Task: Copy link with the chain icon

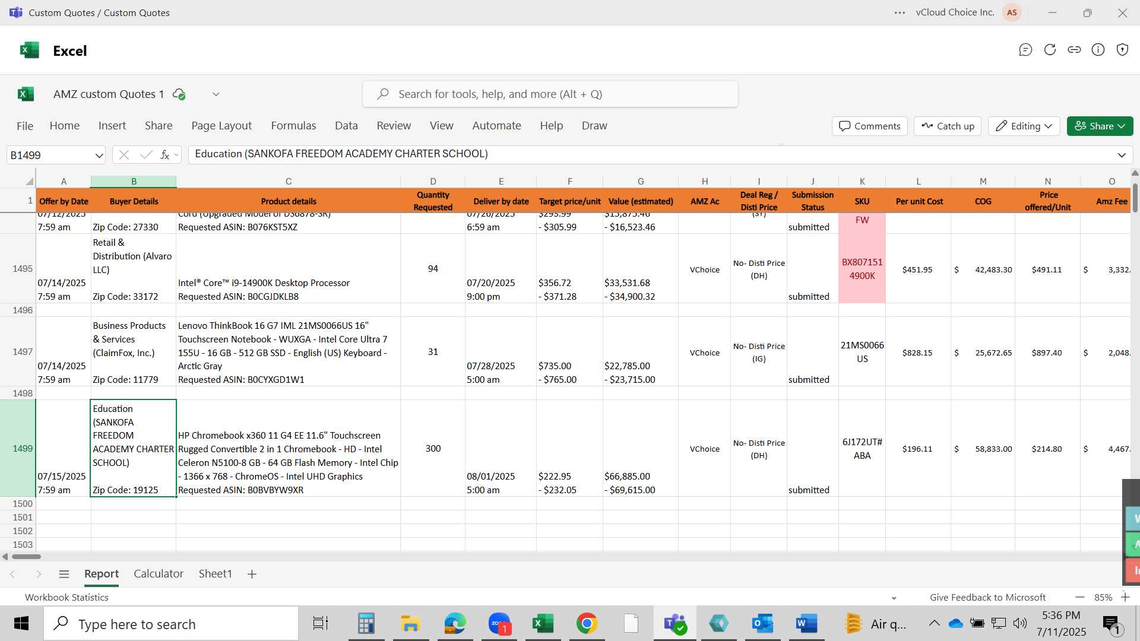Action: pos(1074,50)
